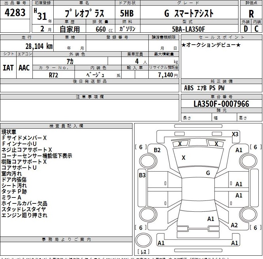Click the note ネジ止コアサポートX
Viewport: 263px width, 259px height.
coord(27,150)
